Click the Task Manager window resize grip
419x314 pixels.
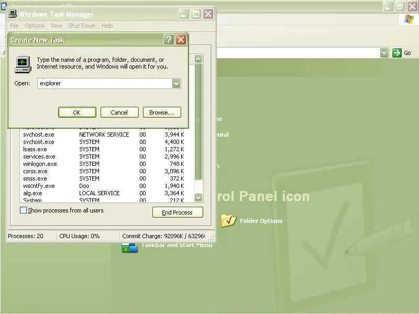(x=211, y=237)
